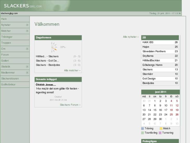Open the Galleri menu item

click(x=15, y=61)
